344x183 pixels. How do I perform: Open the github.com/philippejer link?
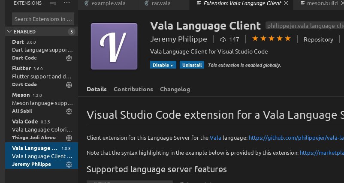(x=296, y=138)
